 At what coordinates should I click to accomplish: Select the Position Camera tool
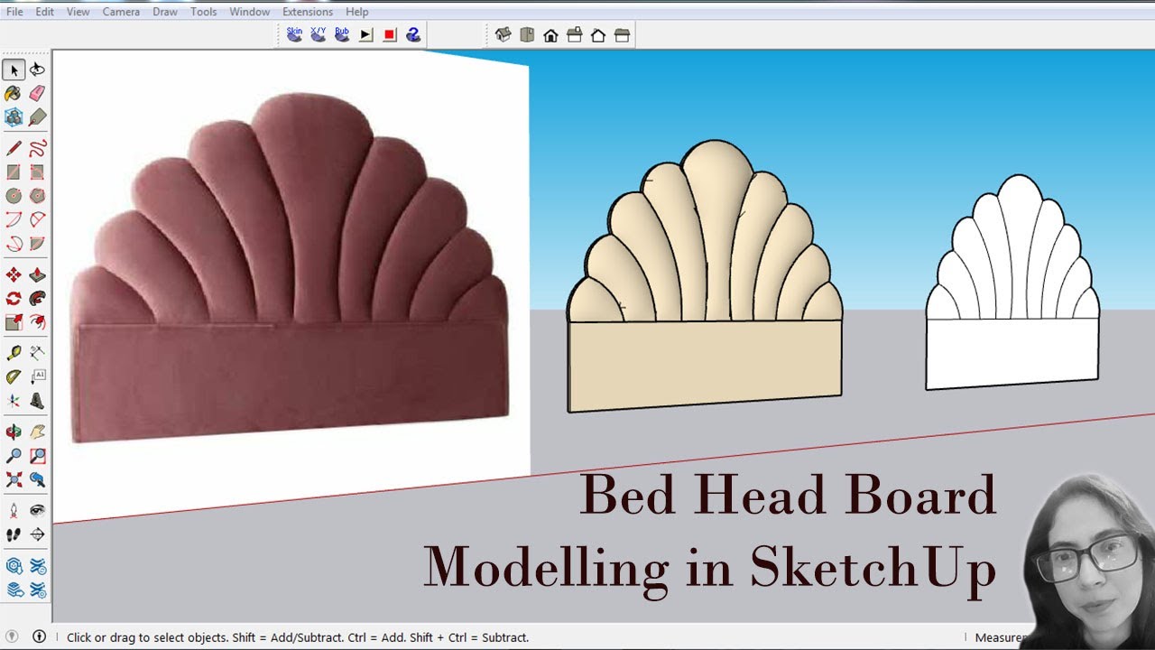pos(14,511)
